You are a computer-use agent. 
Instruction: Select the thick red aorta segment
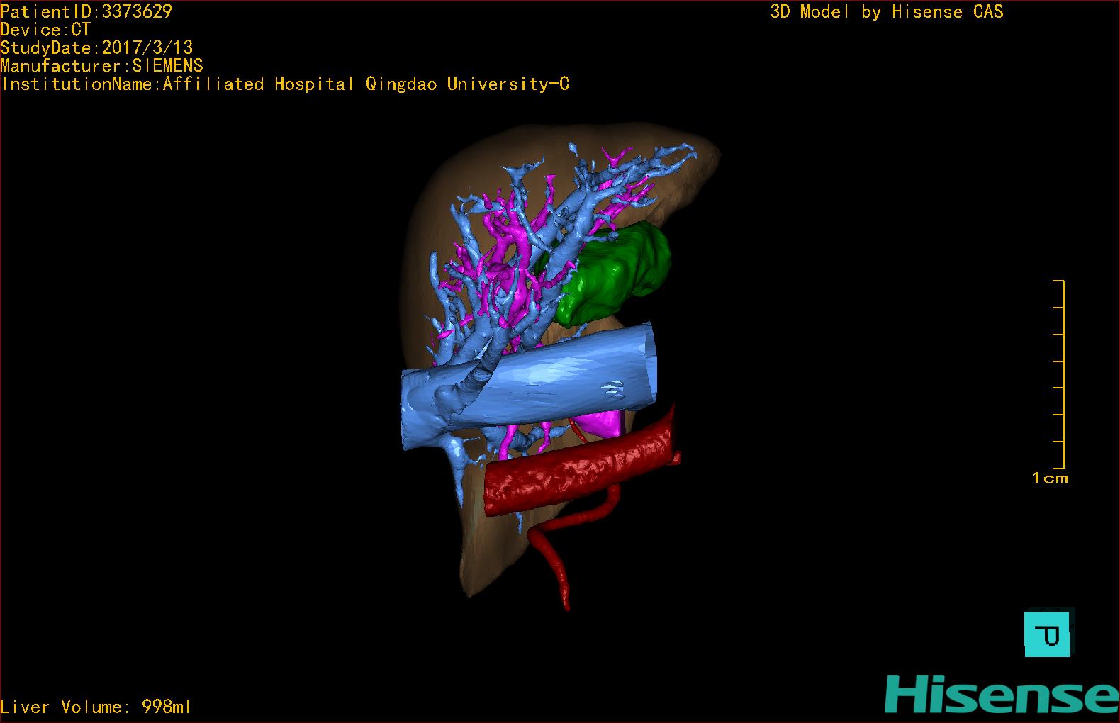[x=578, y=468]
